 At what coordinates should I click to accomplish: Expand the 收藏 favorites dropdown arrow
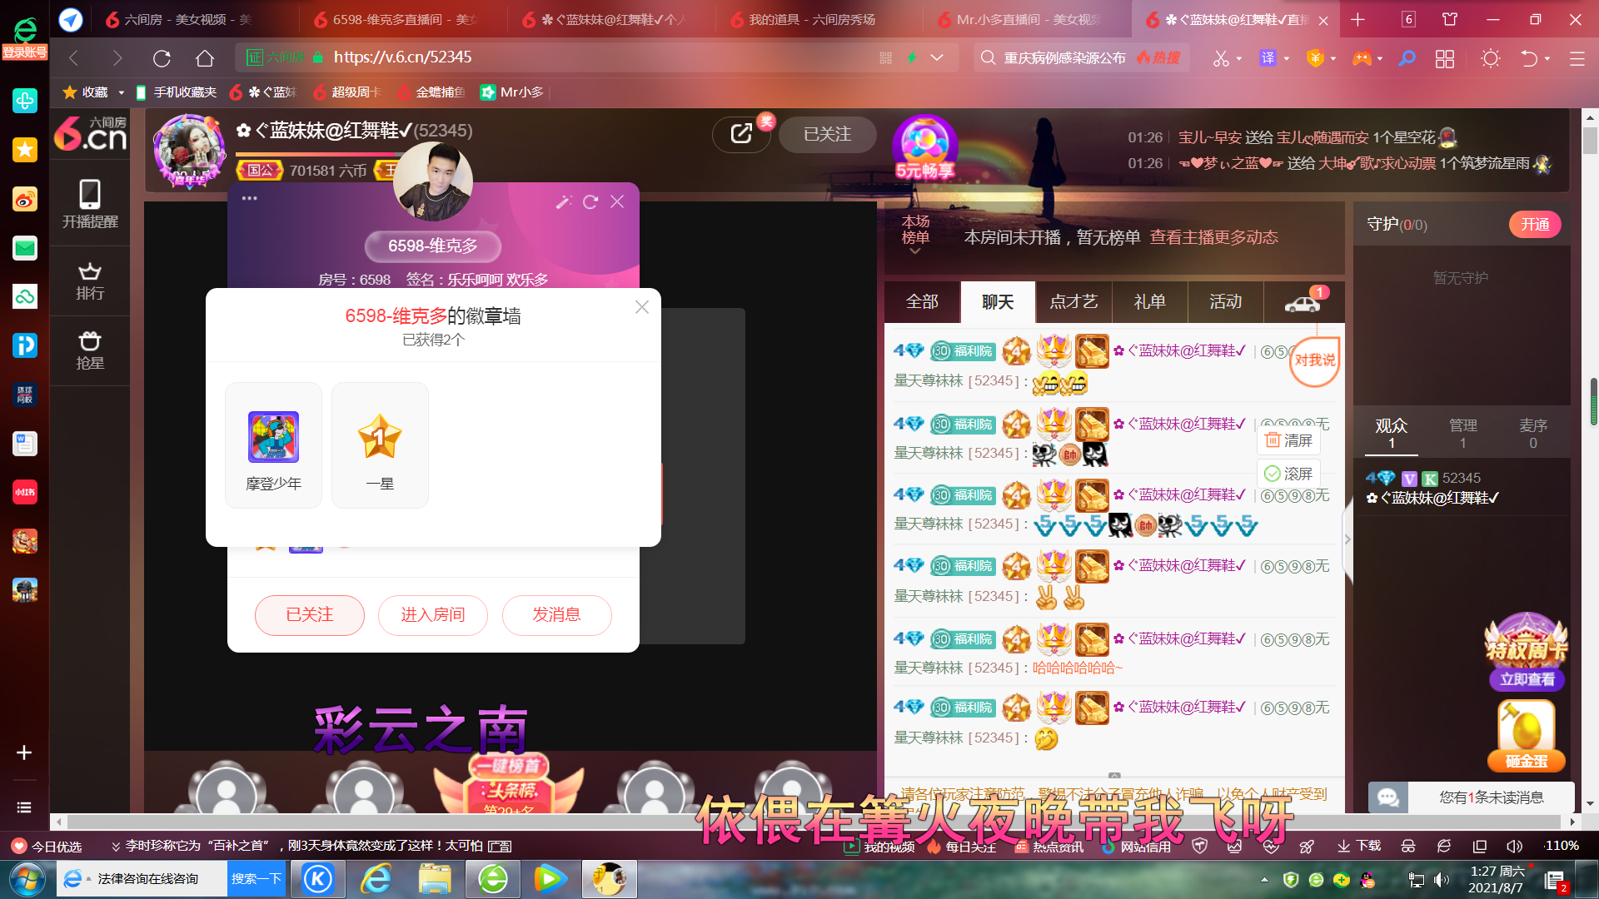pyautogui.click(x=121, y=92)
